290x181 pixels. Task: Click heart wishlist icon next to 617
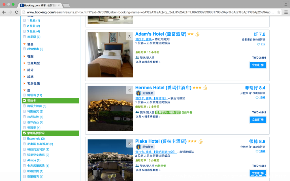258,44
